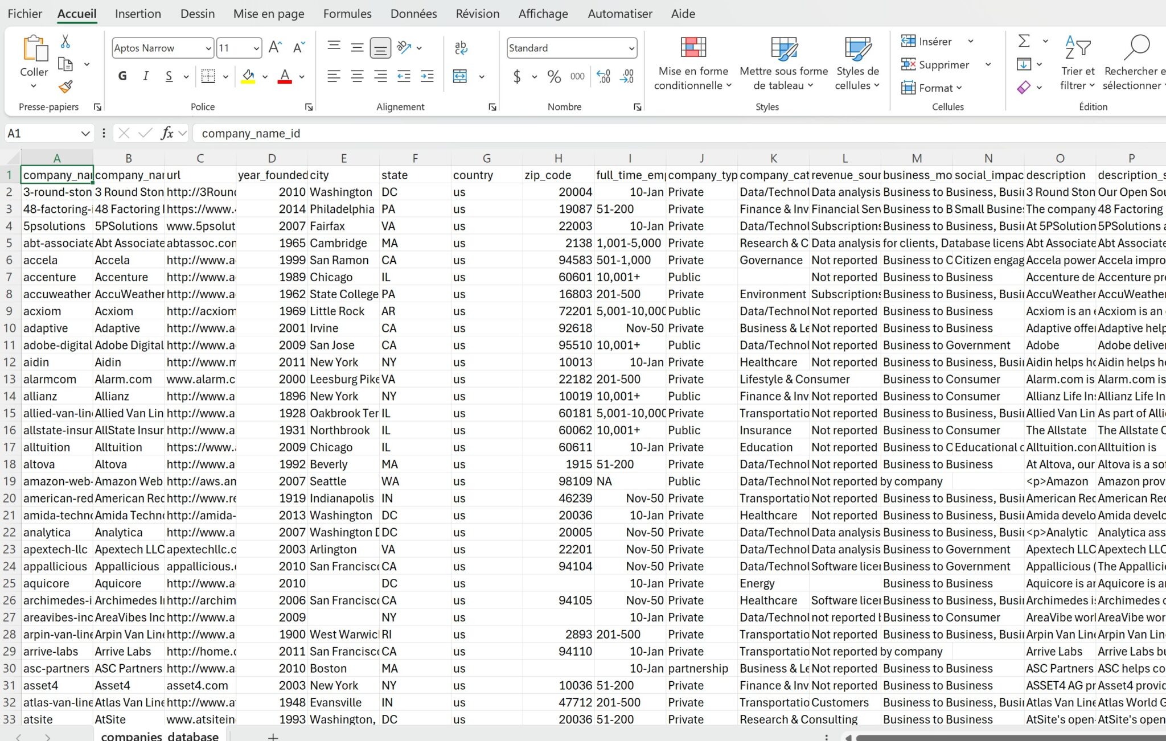1166x741 pixels.
Task: Expand the border style dropdown arrow
Action: 225,76
